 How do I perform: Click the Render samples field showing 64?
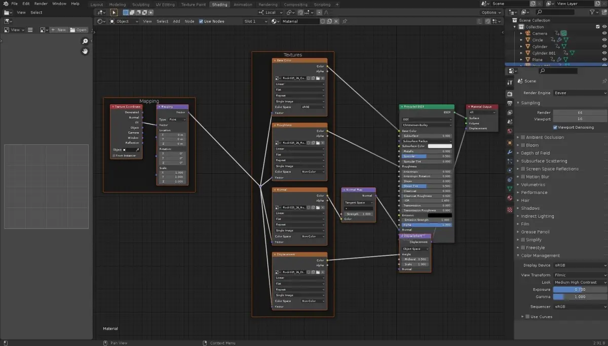pyautogui.click(x=580, y=112)
